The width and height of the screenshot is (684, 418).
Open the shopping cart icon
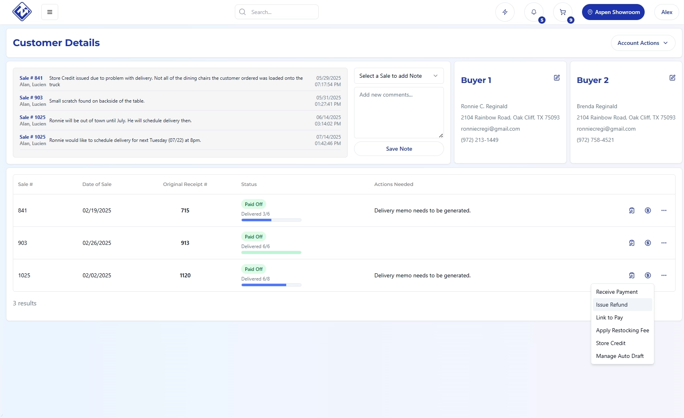(562, 12)
